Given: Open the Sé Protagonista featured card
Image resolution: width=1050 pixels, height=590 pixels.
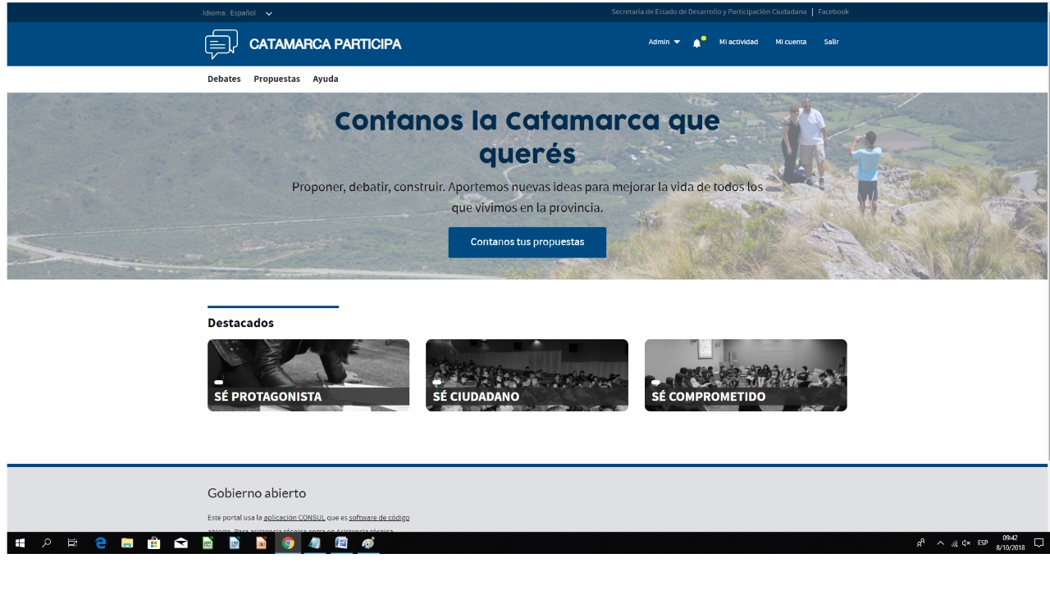Looking at the screenshot, I should click(308, 375).
